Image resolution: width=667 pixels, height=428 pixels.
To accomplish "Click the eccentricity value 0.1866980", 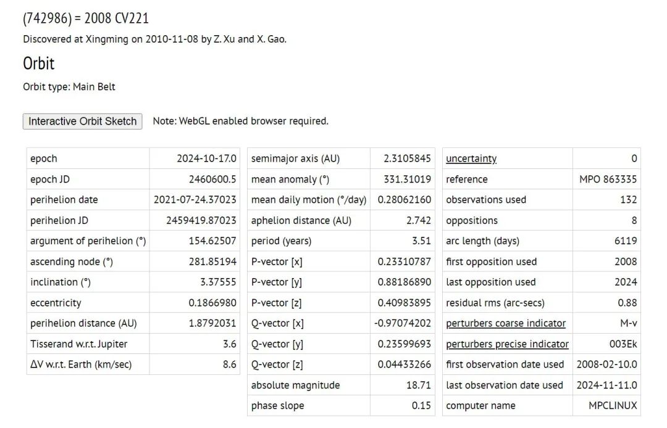I will point(212,303).
